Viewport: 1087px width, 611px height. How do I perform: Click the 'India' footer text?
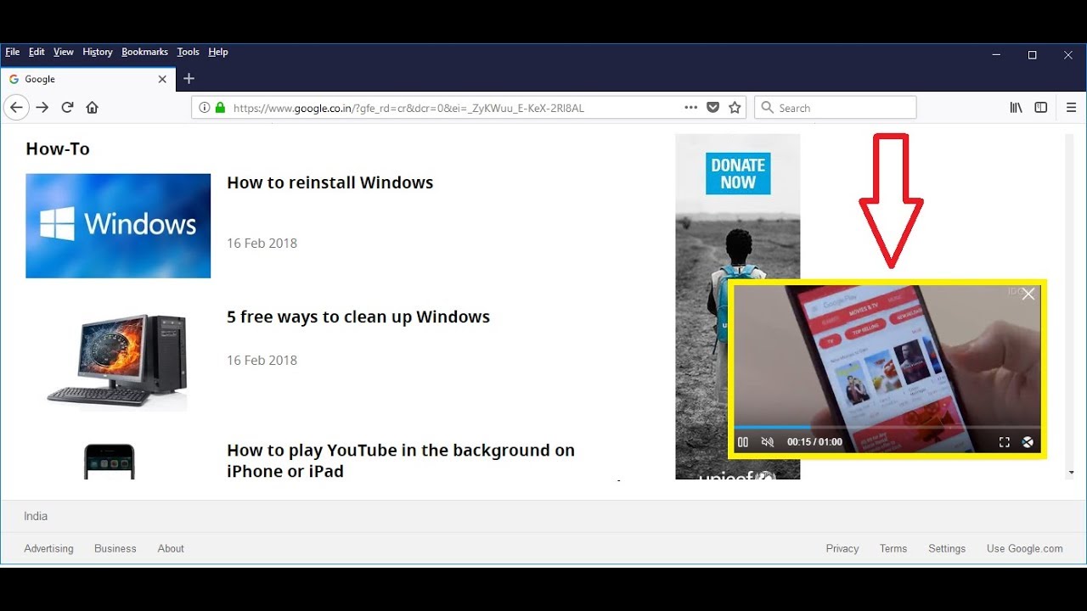36,516
